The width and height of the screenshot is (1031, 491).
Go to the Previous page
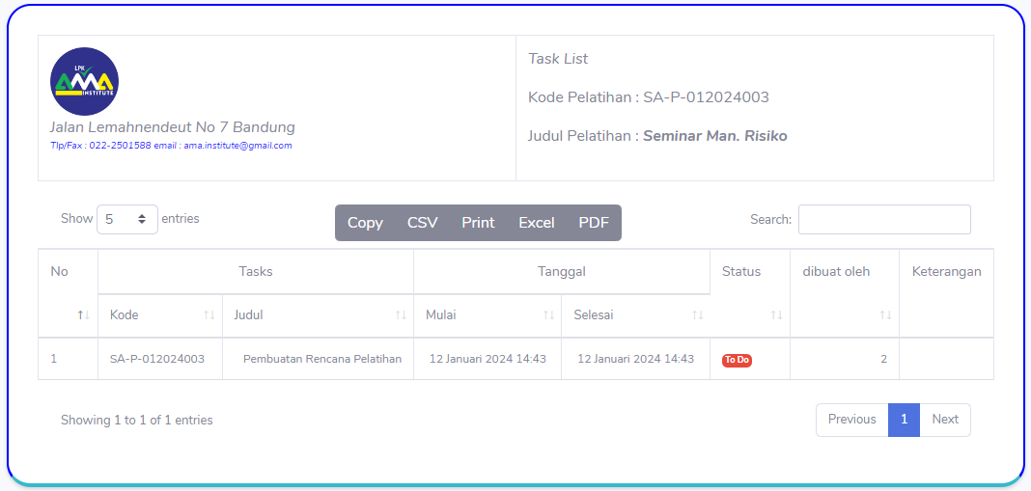[851, 420]
